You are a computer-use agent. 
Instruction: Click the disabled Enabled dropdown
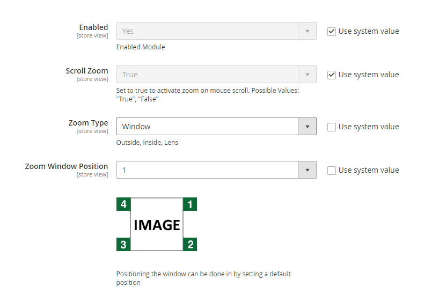[x=216, y=31]
